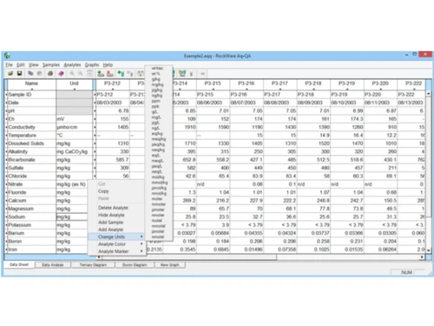
Task: Click the Save disk toolbar icon
Action: click(20, 74)
